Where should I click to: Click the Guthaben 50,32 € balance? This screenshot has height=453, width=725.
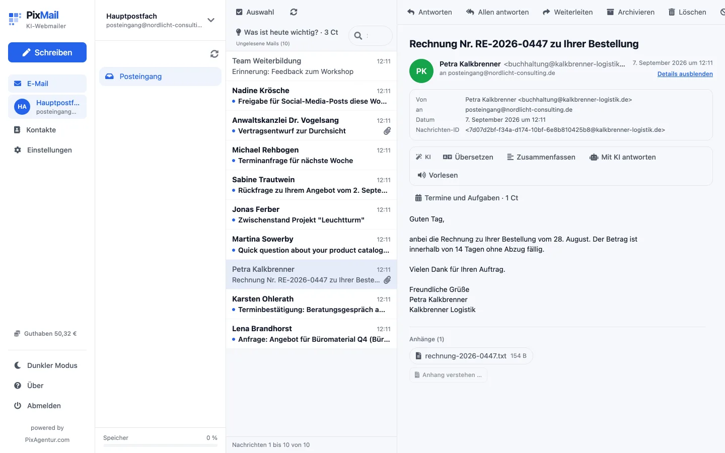[x=46, y=334]
